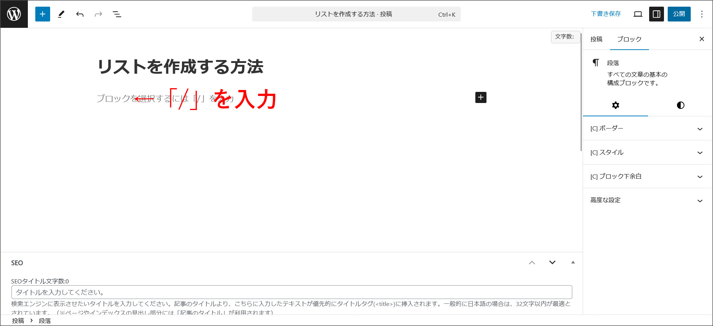Focus the SEO title input field
This screenshot has width=713, height=326.
[x=292, y=292]
